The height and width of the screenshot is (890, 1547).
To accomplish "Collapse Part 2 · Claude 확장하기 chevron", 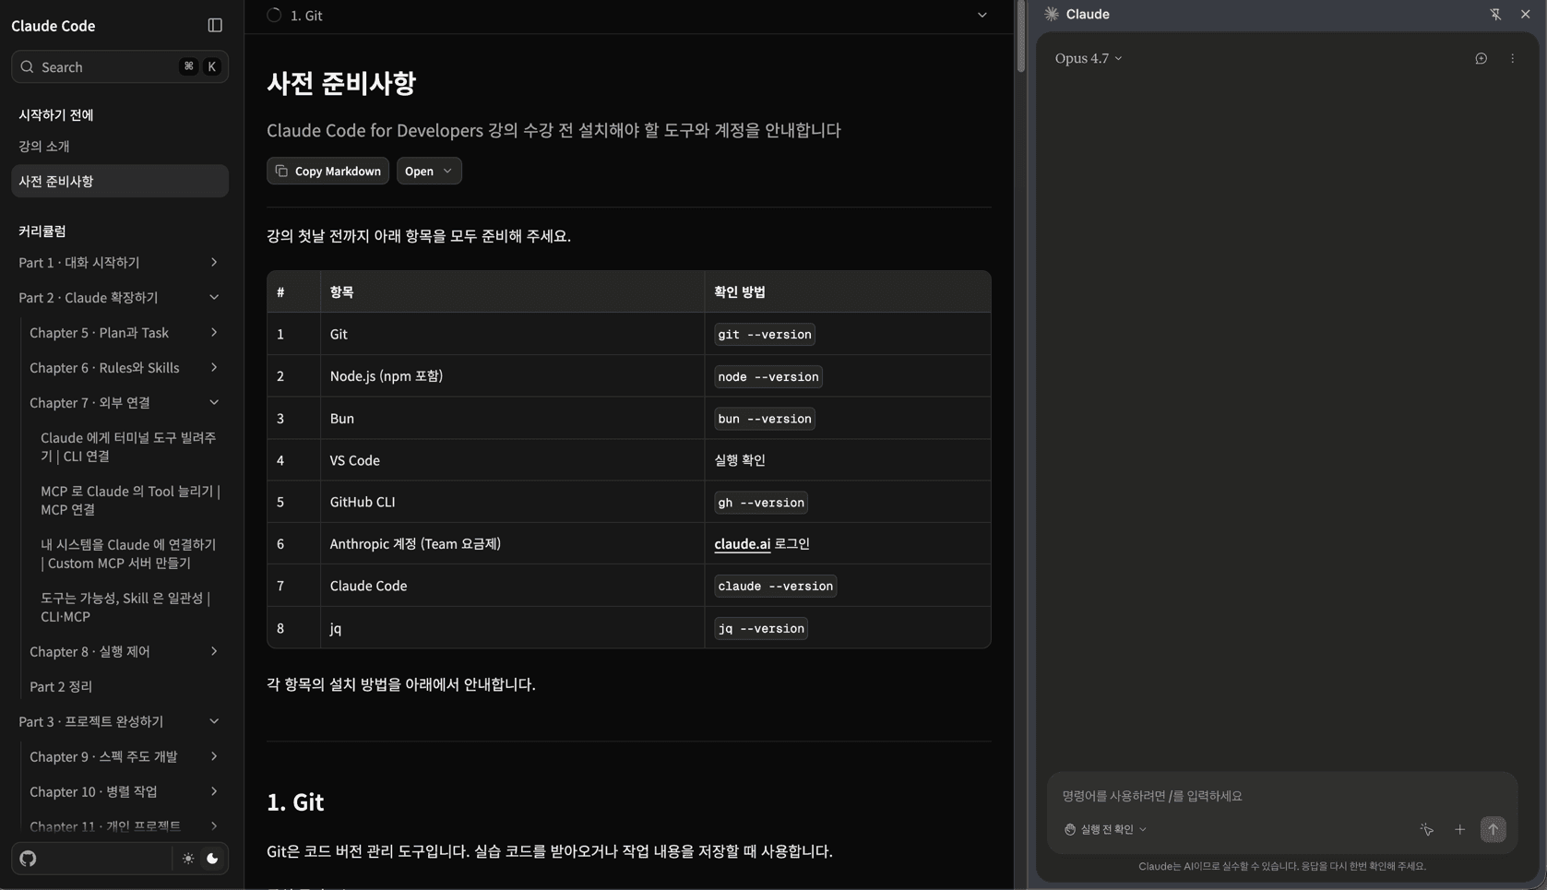I will [214, 298].
